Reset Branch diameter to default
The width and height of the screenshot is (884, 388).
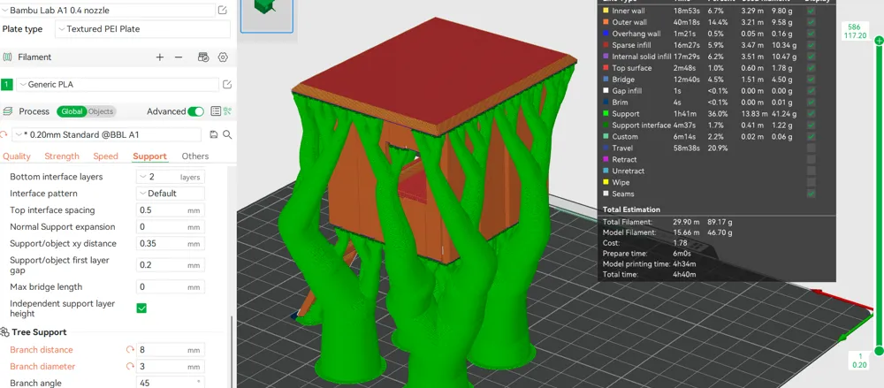130,367
